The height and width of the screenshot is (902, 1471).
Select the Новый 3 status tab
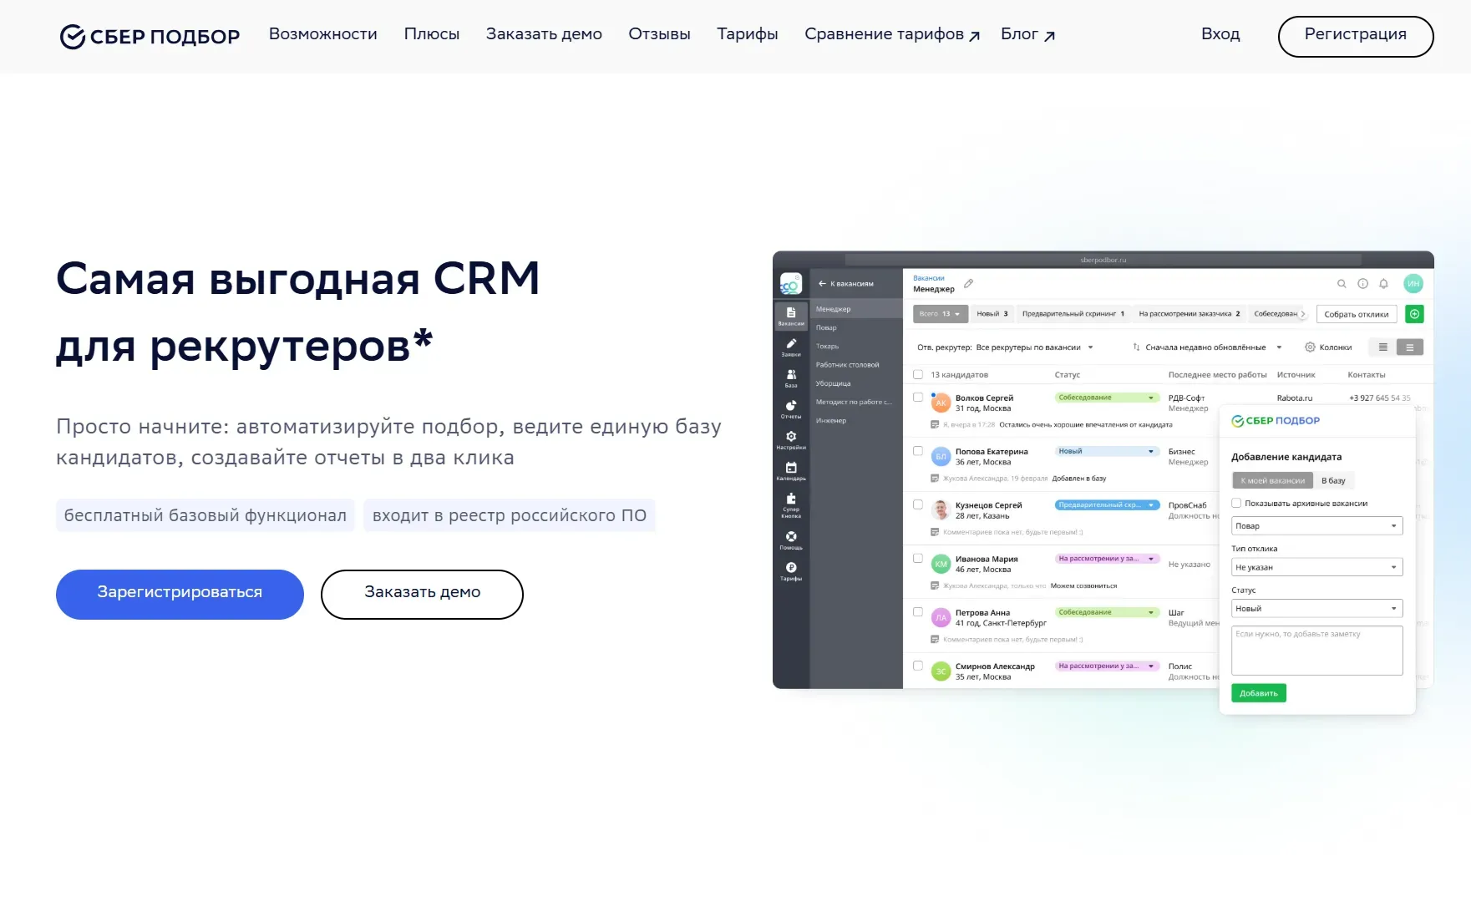click(x=992, y=314)
